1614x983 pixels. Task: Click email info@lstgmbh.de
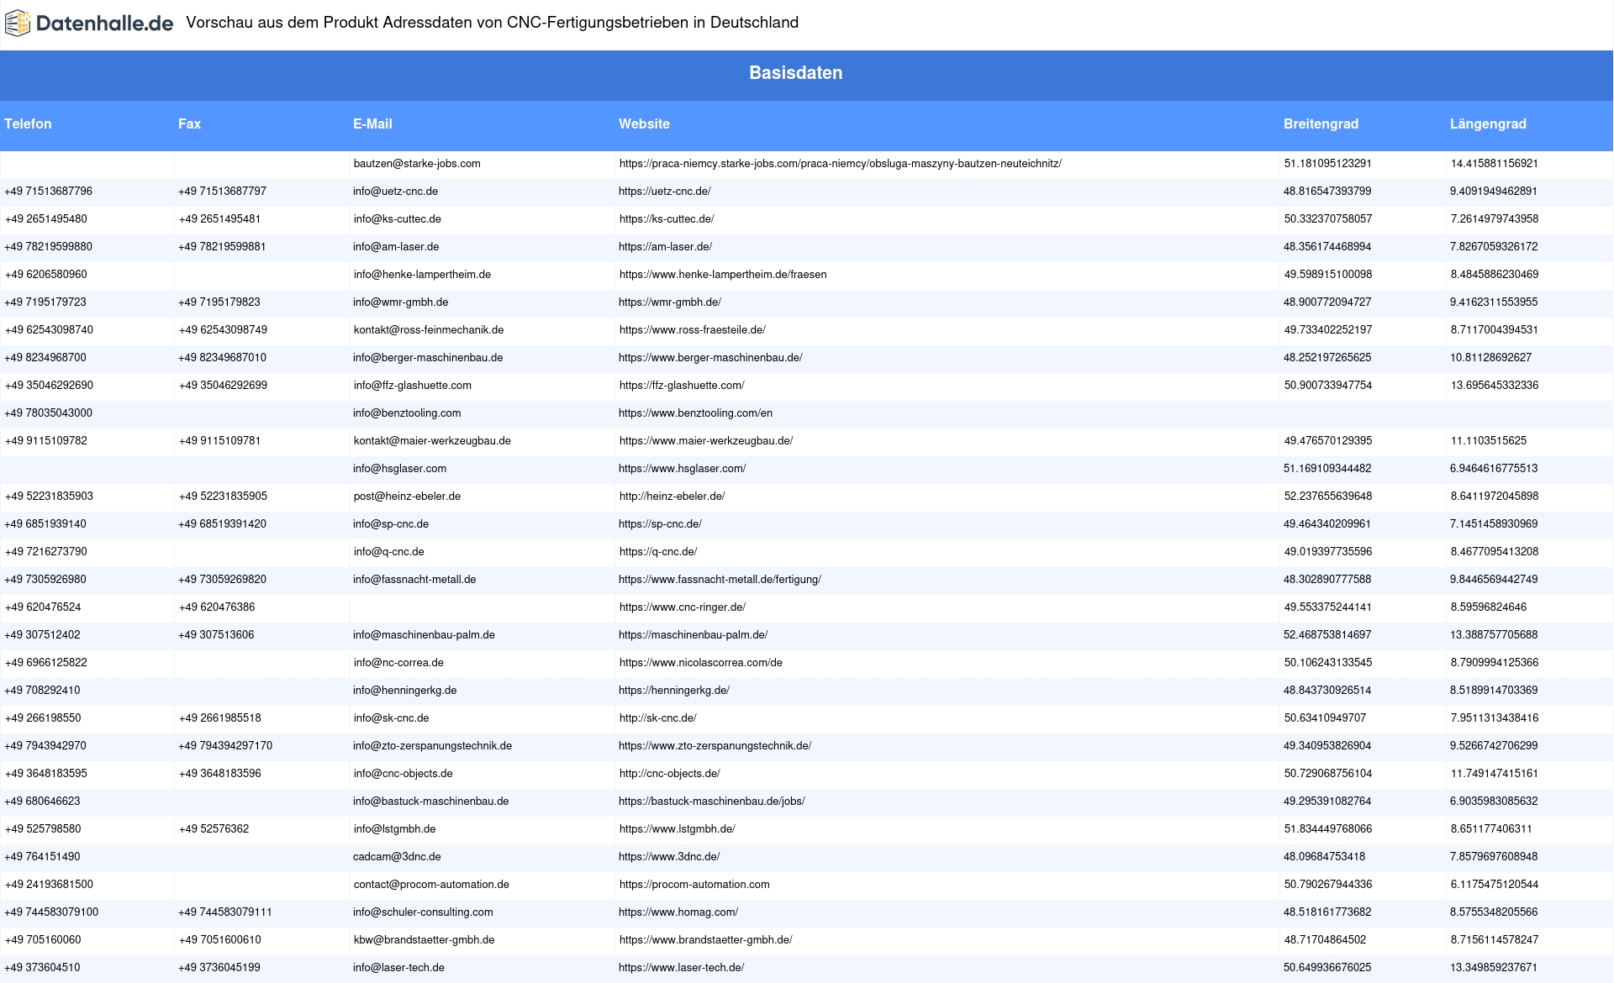point(394,829)
